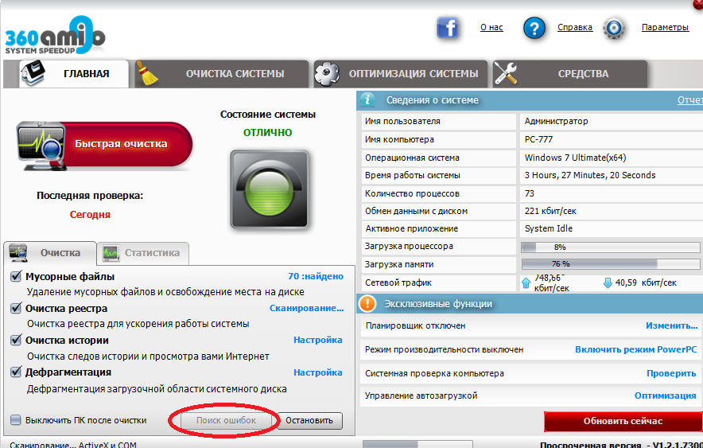Image resolution: width=703 pixels, height=448 pixels.
Task: Click the wrench and screwdriver tools icon
Action: pyautogui.click(x=506, y=73)
